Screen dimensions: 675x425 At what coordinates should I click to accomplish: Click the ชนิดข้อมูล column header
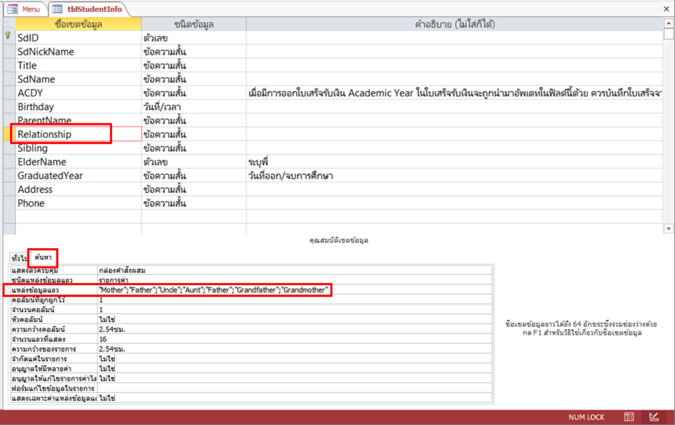(193, 24)
